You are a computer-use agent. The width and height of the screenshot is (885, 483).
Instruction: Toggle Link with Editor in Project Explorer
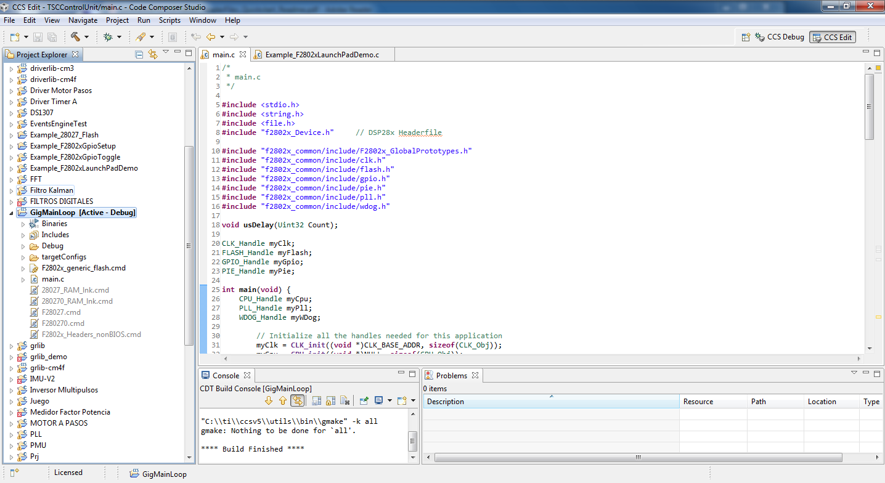(x=153, y=54)
